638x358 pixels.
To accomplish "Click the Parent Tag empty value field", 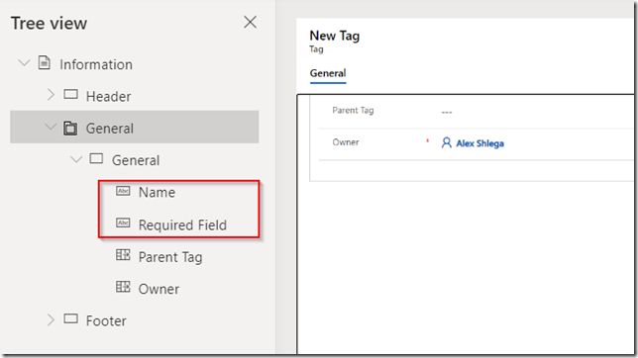I will [447, 112].
